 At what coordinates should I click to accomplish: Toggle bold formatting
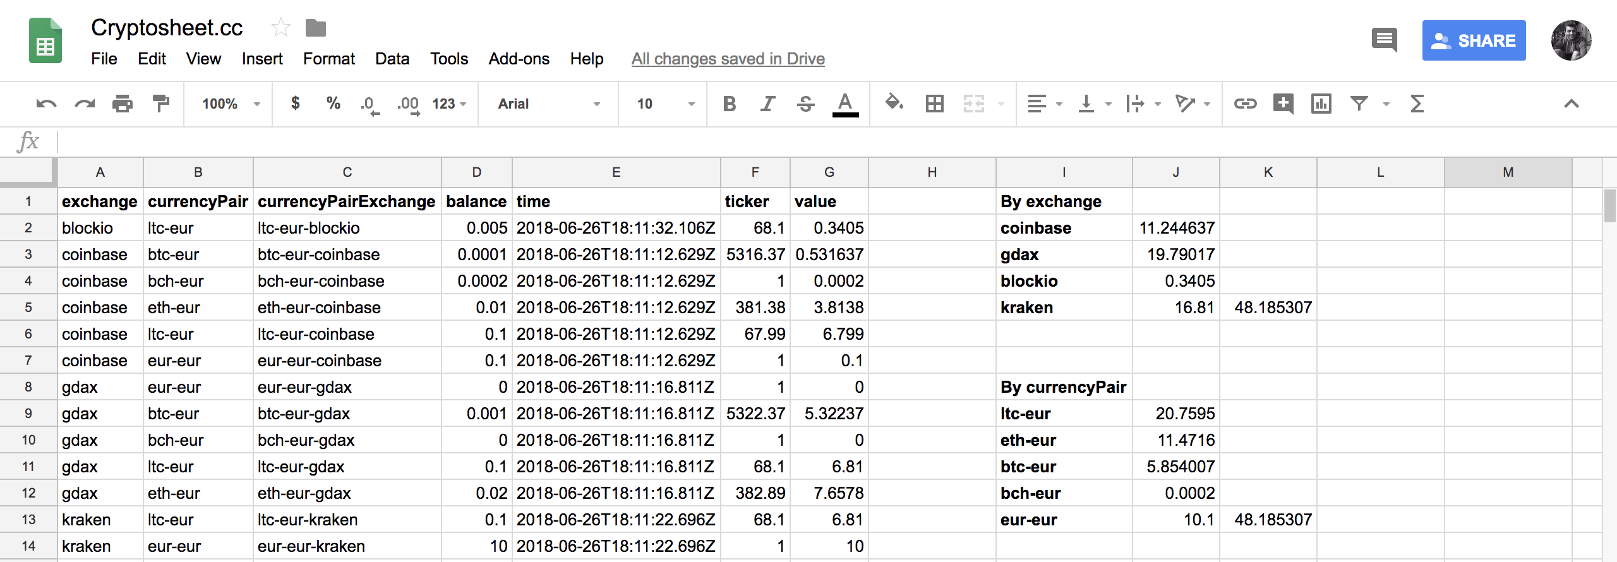pyautogui.click(x=730, y=104)
